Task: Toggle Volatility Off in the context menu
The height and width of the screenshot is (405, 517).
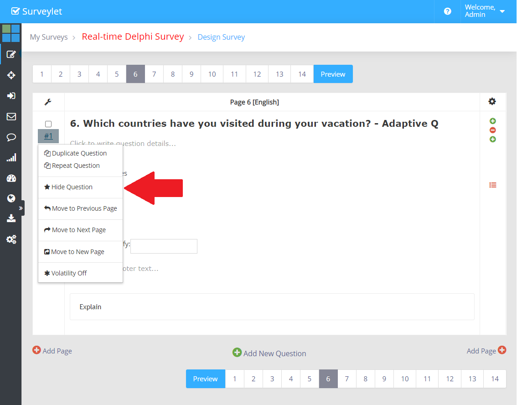Action: coord(69,273)
